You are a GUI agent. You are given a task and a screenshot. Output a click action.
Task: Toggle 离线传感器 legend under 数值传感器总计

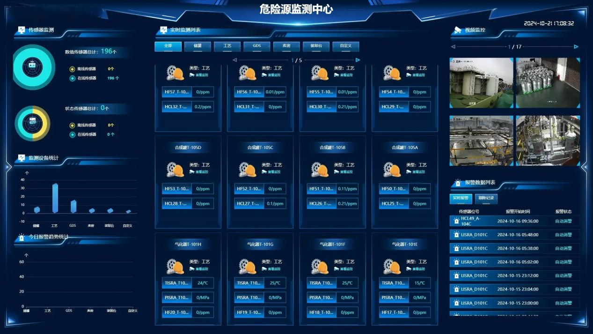72,69
